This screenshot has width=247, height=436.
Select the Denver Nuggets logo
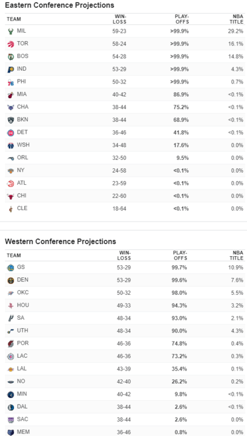pos(10,280)
